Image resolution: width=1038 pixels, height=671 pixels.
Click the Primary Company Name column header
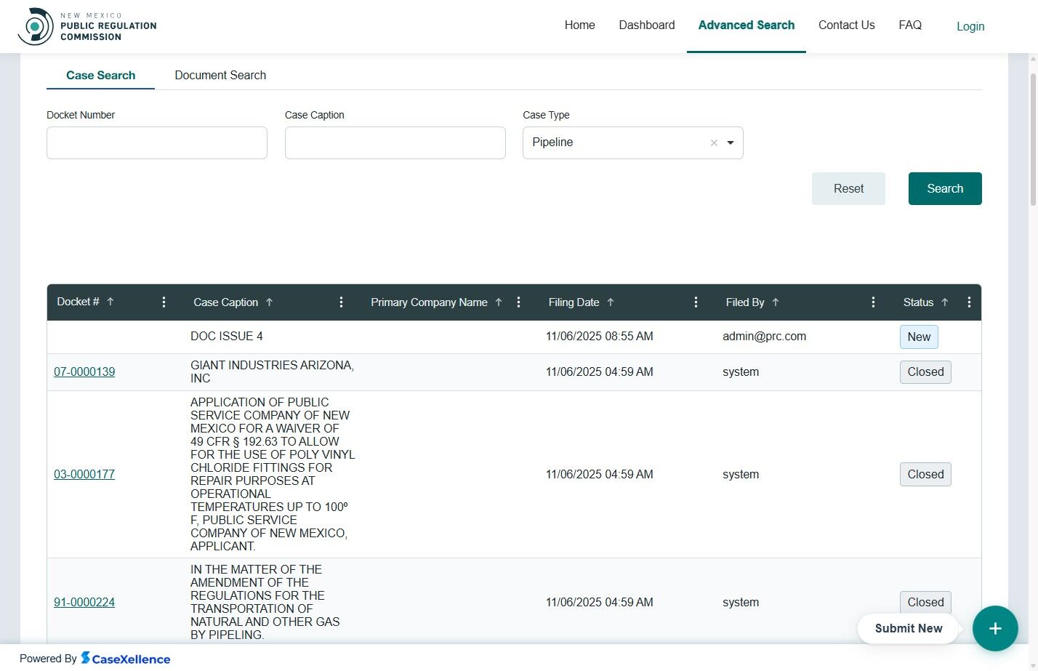click(429, 302)
